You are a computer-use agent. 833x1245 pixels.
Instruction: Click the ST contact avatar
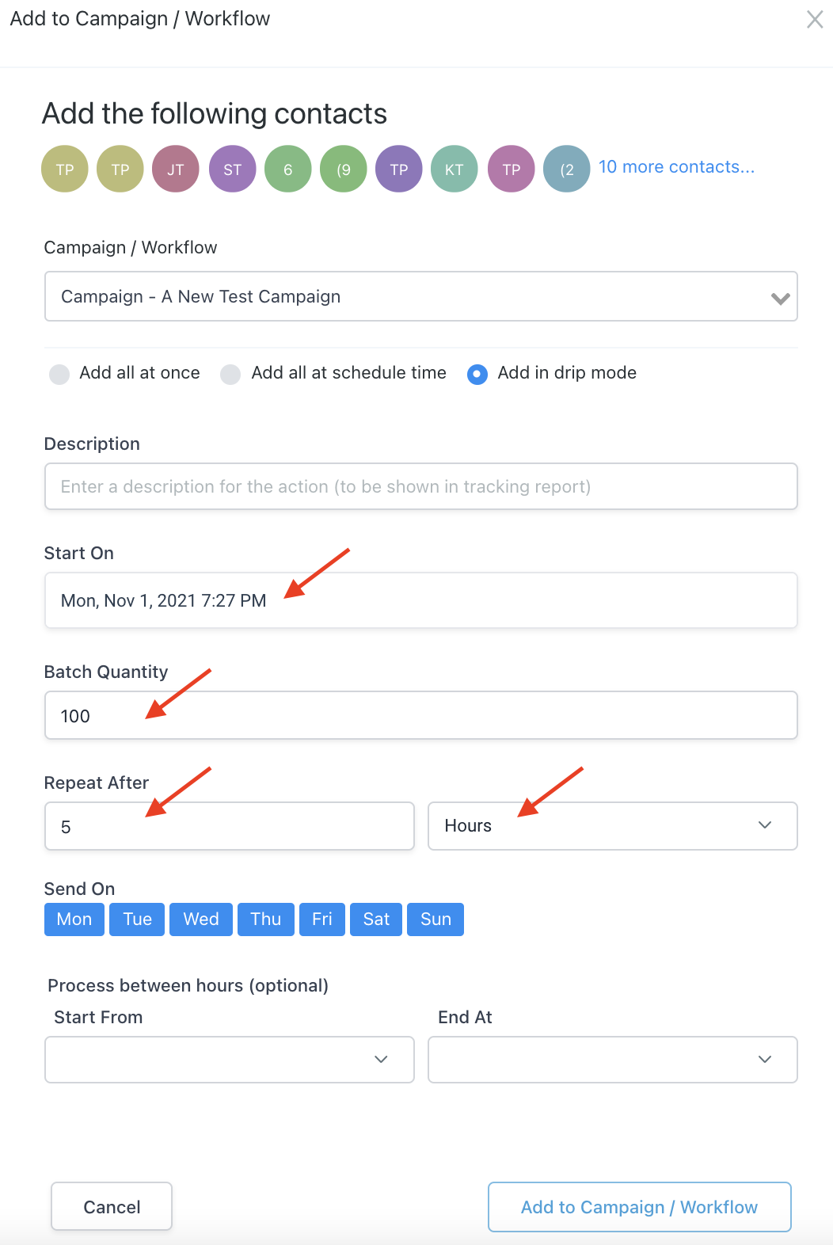(x=232, y=169)
